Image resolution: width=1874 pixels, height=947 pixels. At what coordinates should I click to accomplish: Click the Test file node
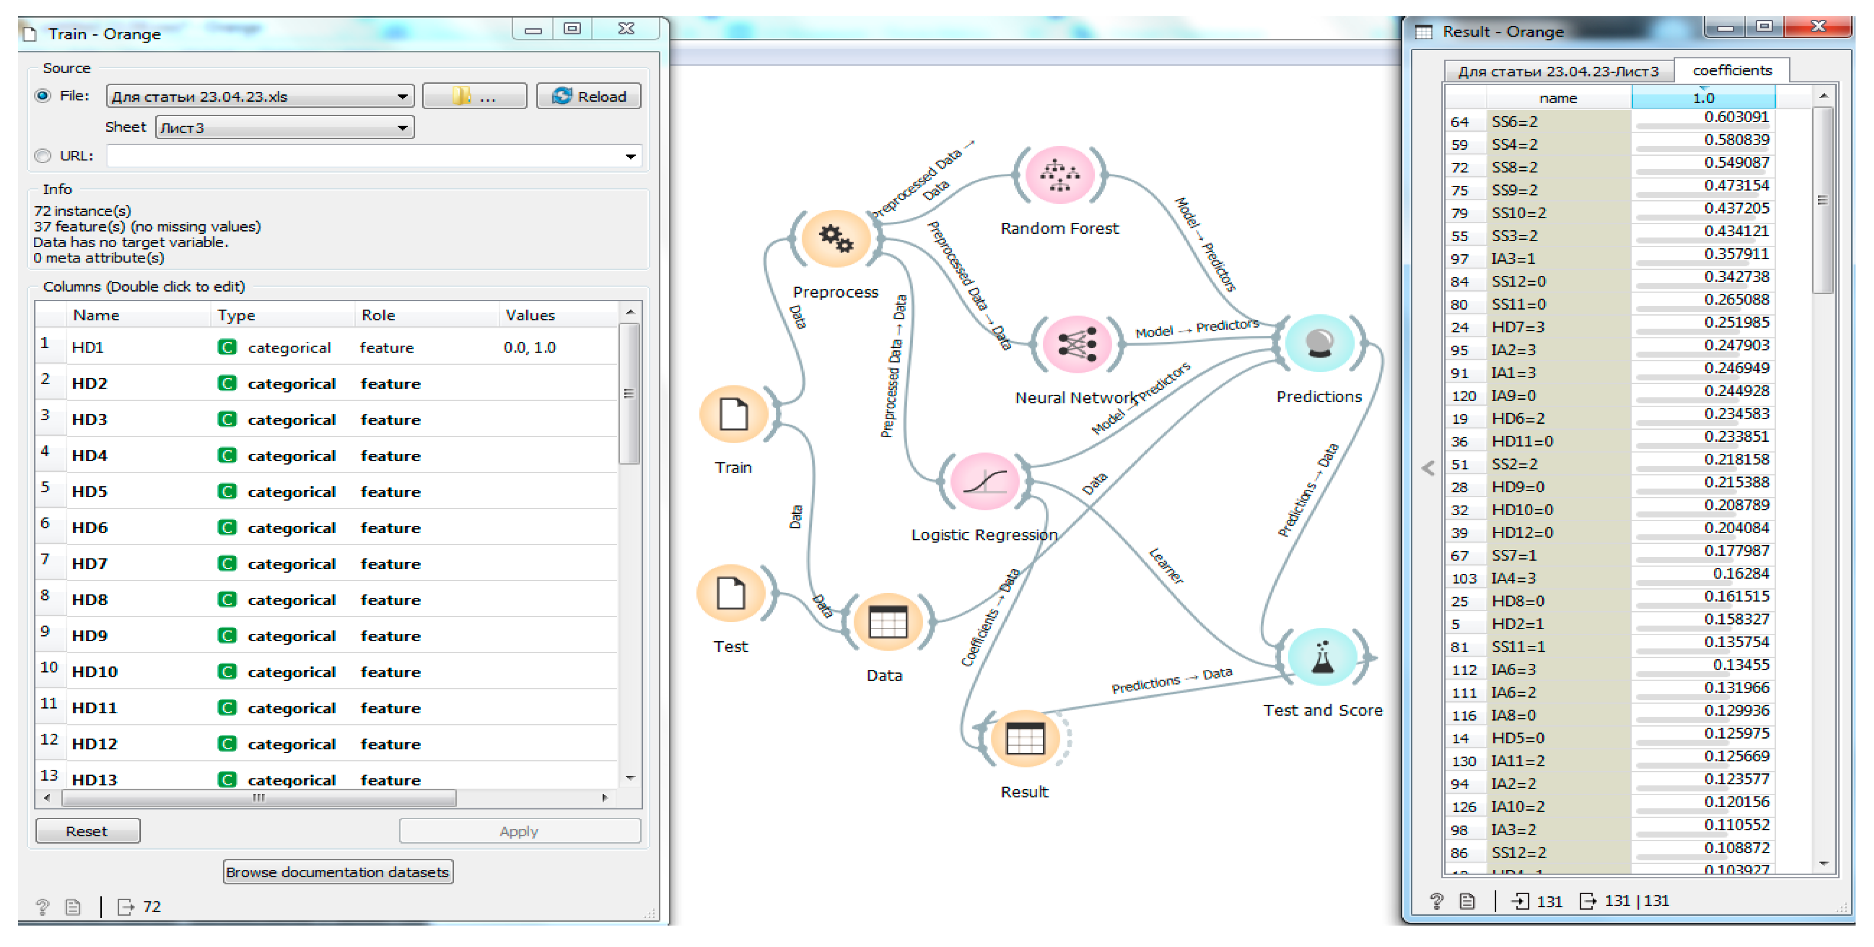[x=730, y=594]
